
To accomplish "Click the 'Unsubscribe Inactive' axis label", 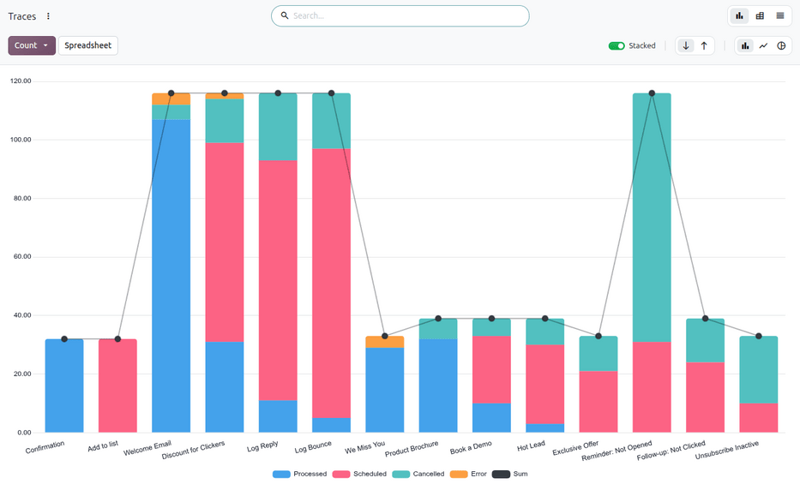I will click(727, 450).
